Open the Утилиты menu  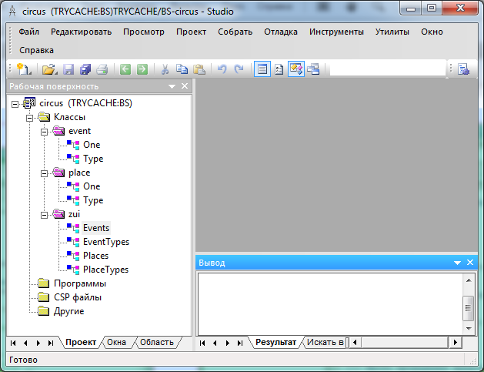(x=392, y=32)
